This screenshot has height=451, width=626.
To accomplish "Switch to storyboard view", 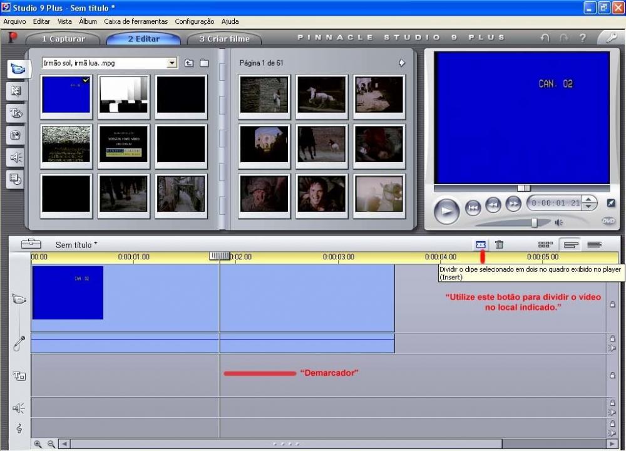I will 545,244.
